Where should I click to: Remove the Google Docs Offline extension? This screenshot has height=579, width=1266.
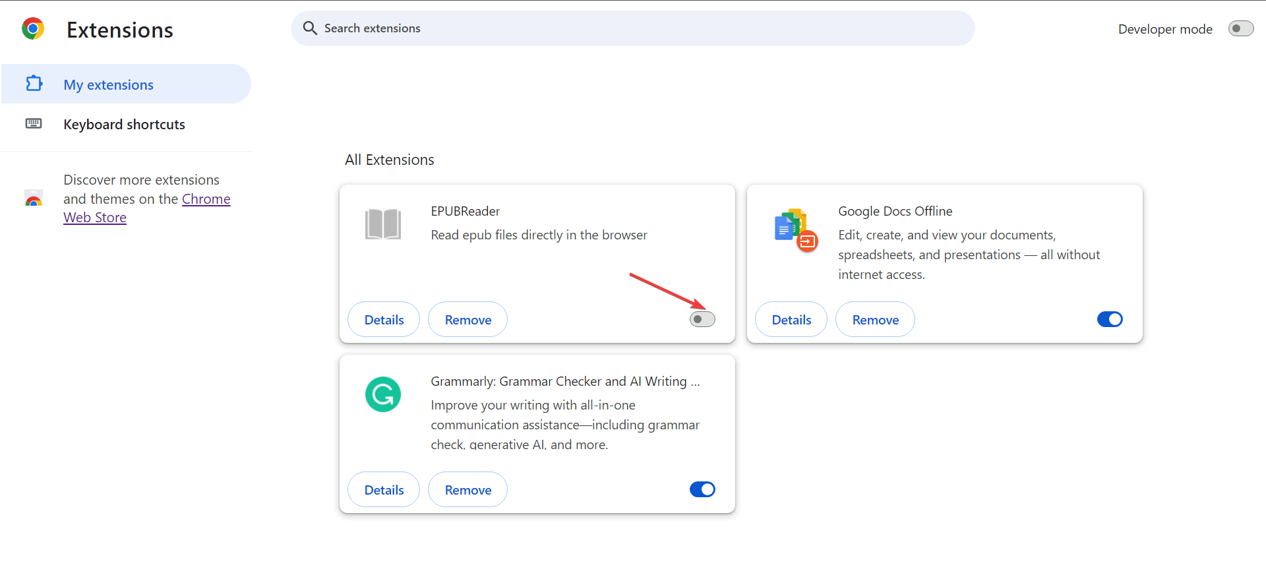pos(876,320)
